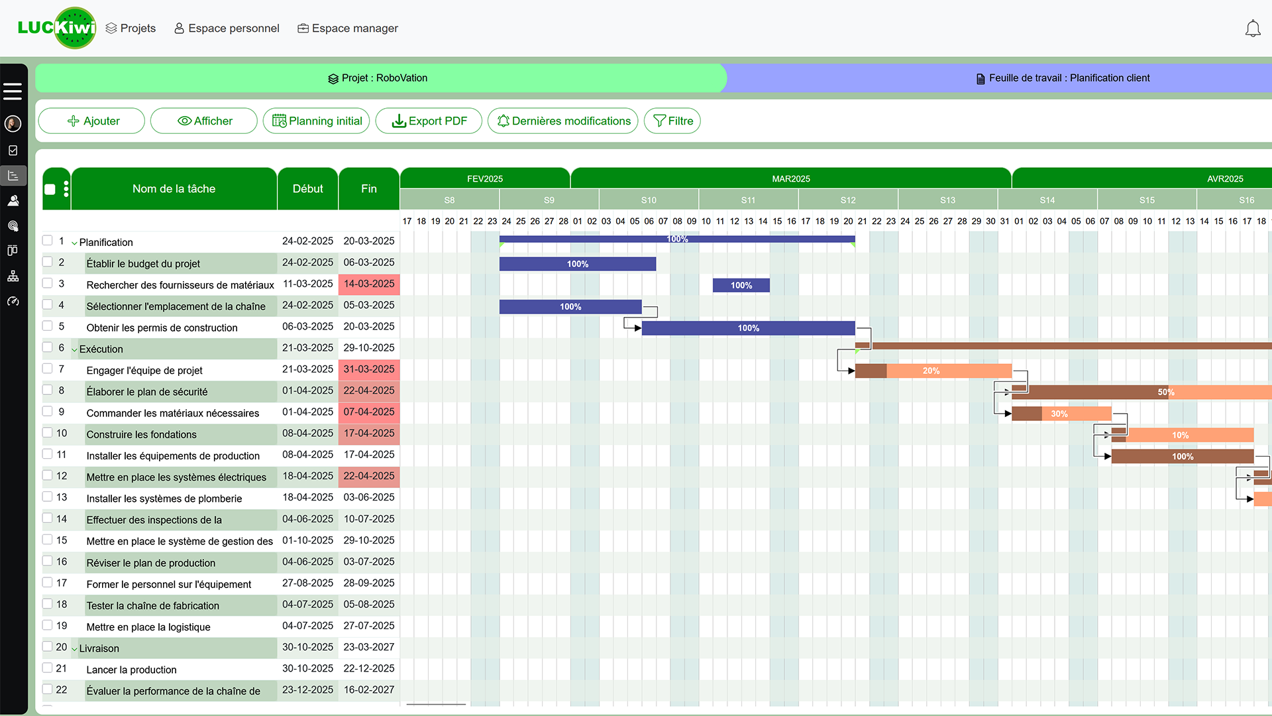Collapse the Livraison task group
The image size is (1272, 716).
[74, 649]
